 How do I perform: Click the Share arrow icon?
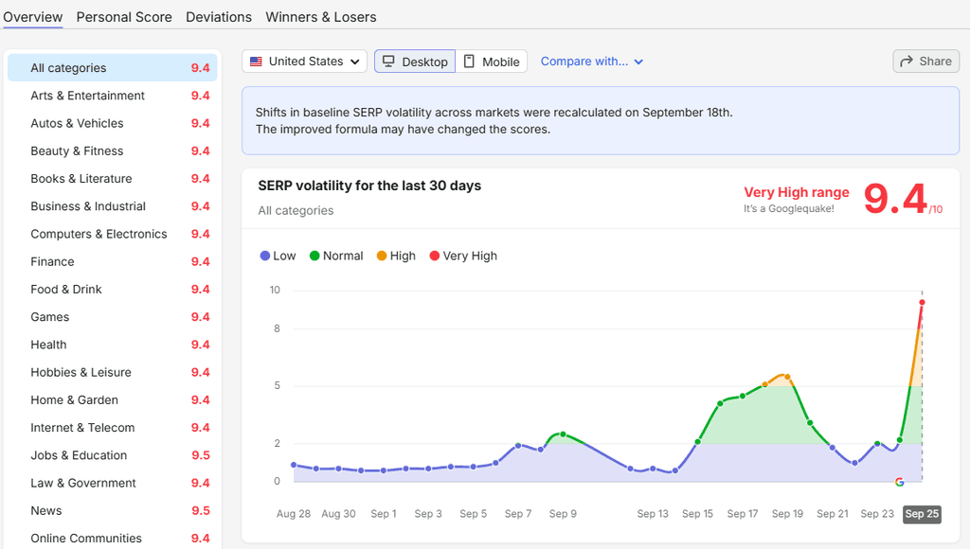907,62
